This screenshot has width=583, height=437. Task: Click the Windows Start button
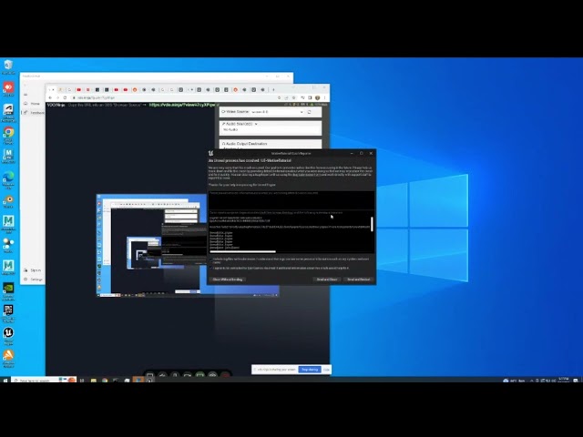[5, 381]
